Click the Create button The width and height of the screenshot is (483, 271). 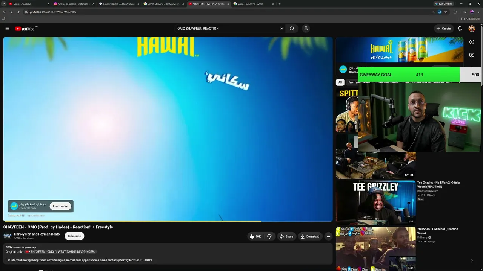pyautogui.click(x=443, y=29)
